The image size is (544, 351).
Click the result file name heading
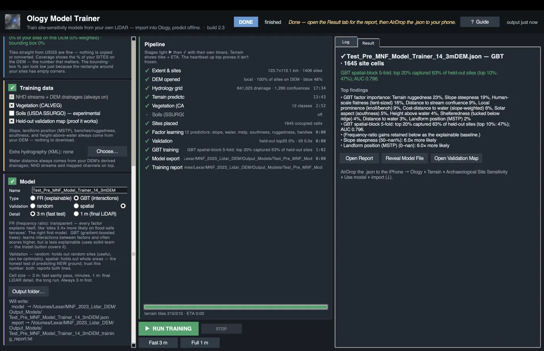[422, 60]
